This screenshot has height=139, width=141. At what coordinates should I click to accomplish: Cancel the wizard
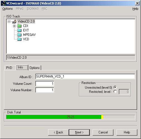(103, 132)
